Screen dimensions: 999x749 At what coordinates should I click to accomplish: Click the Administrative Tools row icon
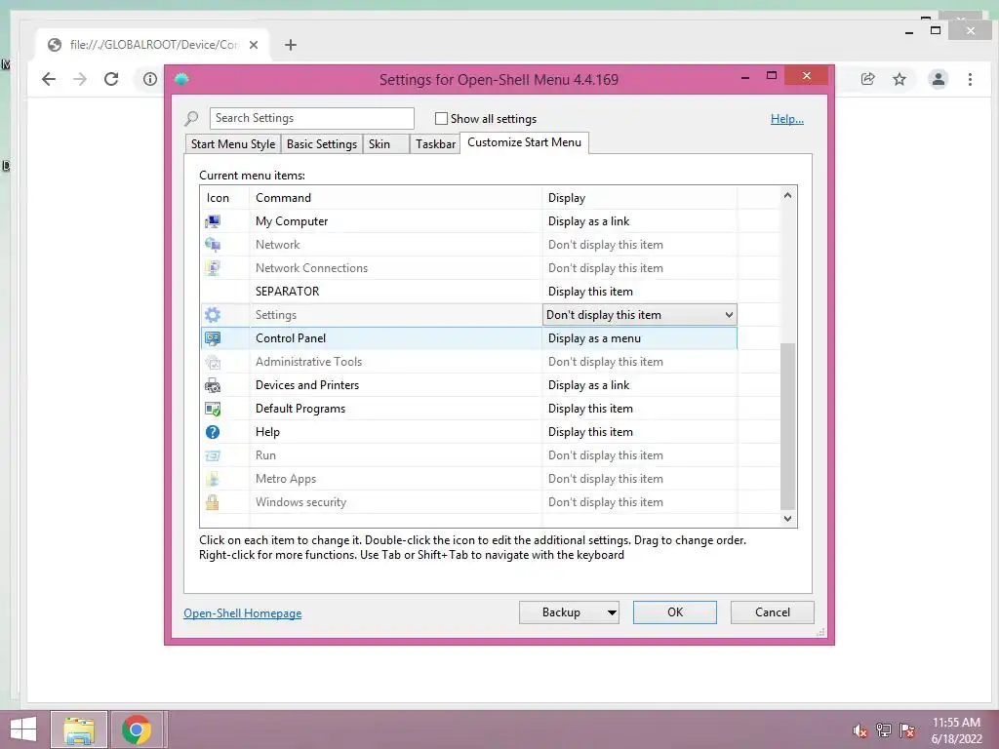pyautogui.click(x=212, y=362)
